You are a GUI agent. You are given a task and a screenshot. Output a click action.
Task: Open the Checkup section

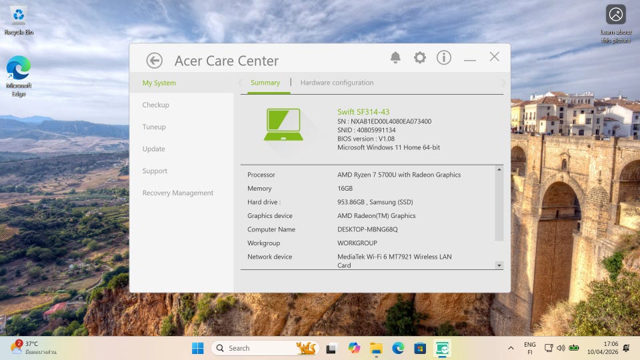(x=155, y=105)
